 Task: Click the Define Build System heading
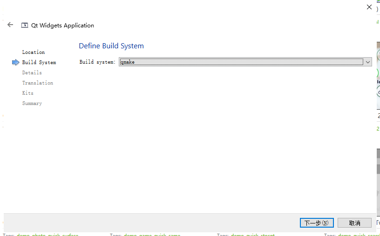111,46
